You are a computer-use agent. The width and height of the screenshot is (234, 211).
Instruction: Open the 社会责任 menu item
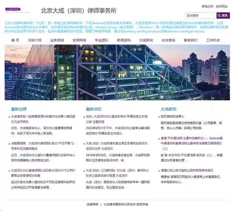tap(169, 40)
